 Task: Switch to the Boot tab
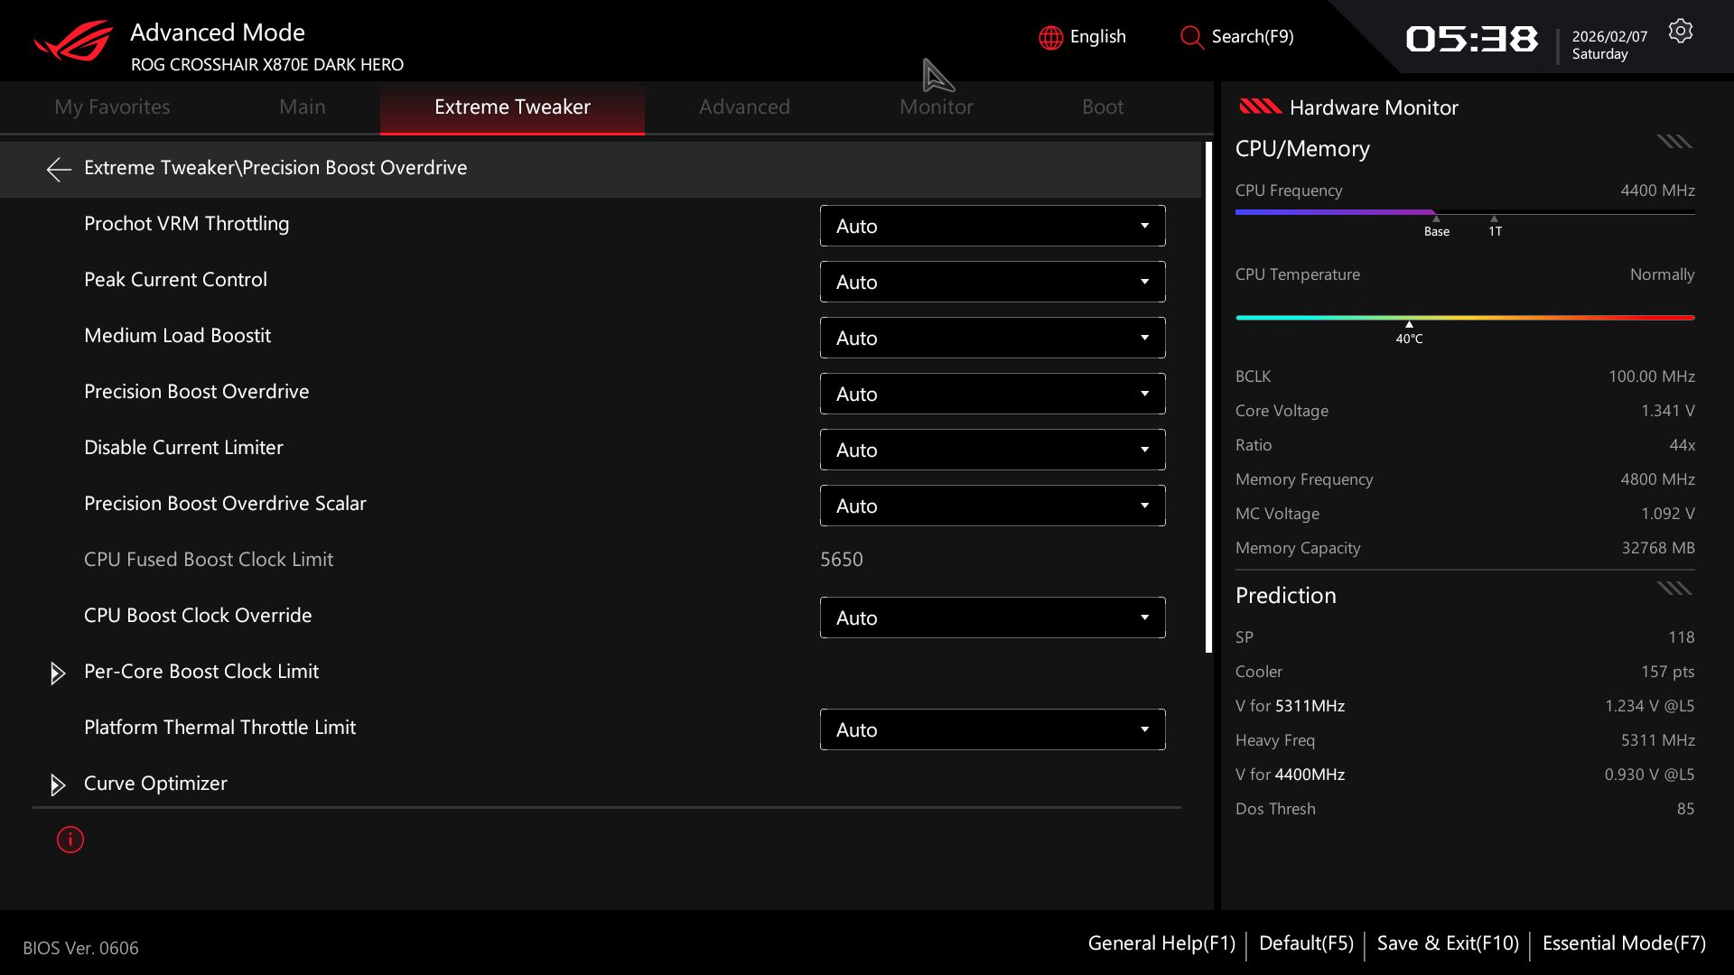tap(1102, 107)
